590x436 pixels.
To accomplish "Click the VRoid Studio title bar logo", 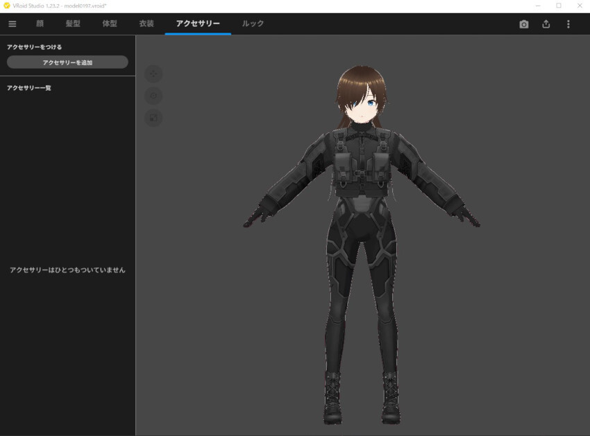I will pyautogui.click(x=7, y=6).
